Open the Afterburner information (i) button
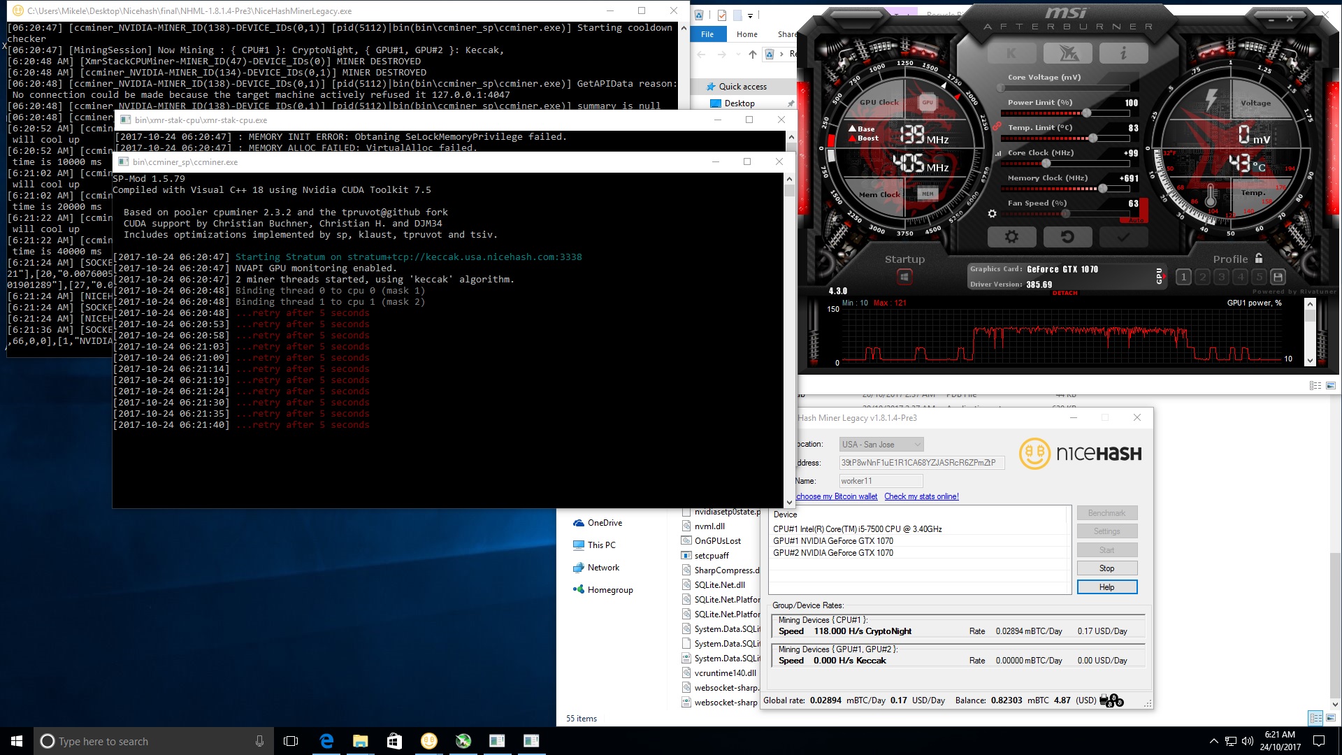This screenshot has width=1342, height=755. pyautogui.click(x=1123, y=53)
